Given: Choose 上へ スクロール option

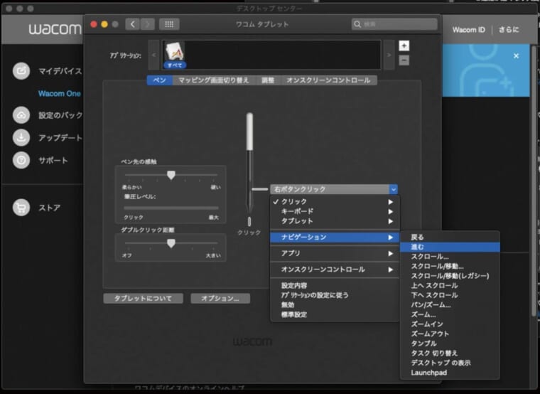Looking at the screenshot, I should (x=450, y=285).
